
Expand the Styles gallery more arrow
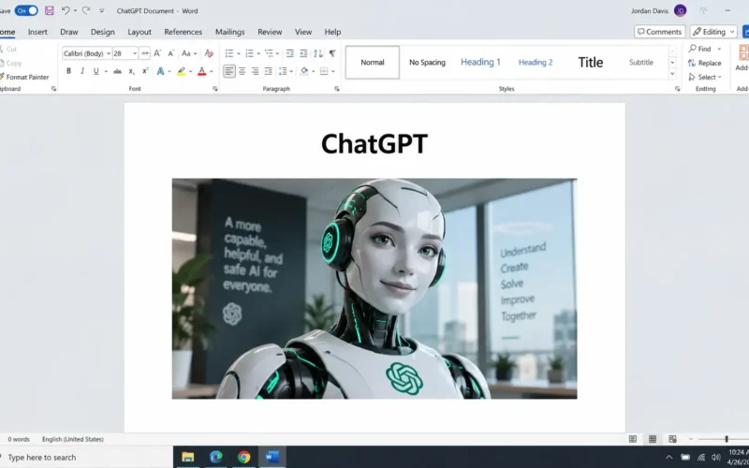coord(672,74)
